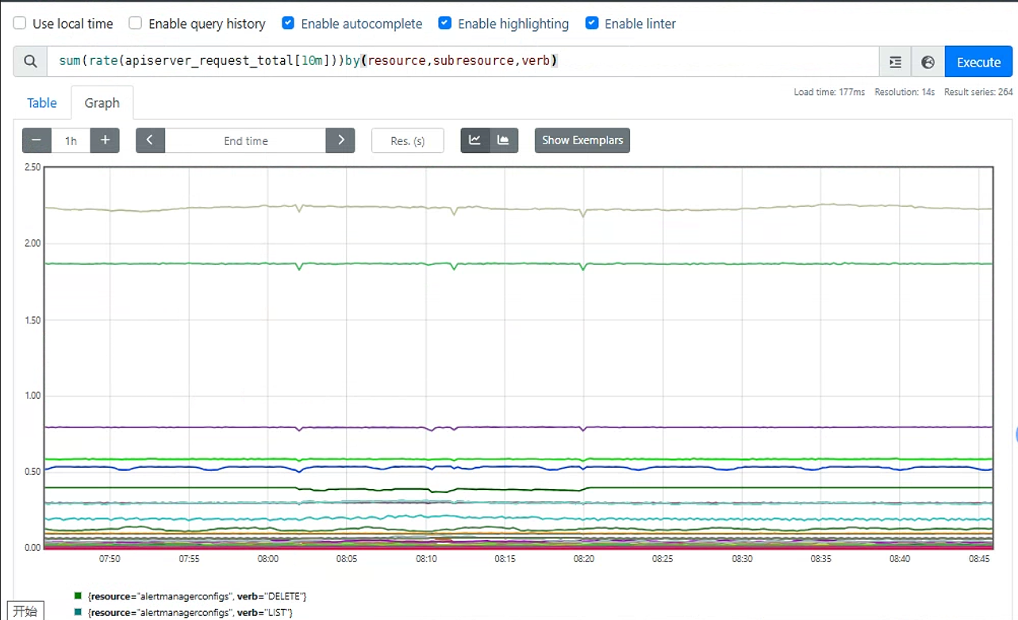Click the format expression icon
The image size is (1018, 620).
coord(895,62)
